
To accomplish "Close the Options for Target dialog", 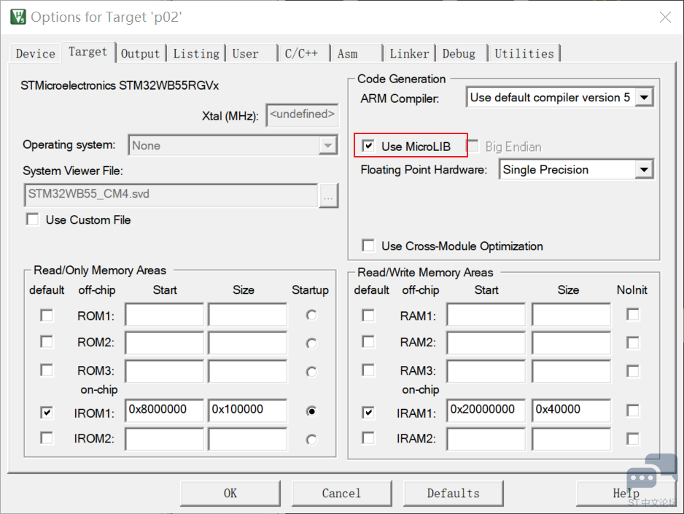I will (x=665, y=17).
